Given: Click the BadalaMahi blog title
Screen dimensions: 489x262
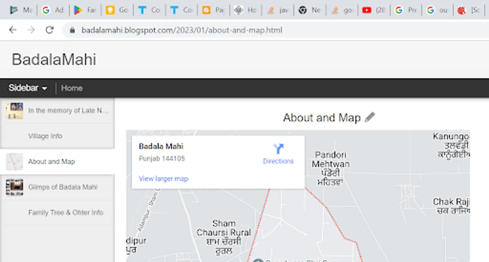Looking at the screenshot, I should (54, 59).
